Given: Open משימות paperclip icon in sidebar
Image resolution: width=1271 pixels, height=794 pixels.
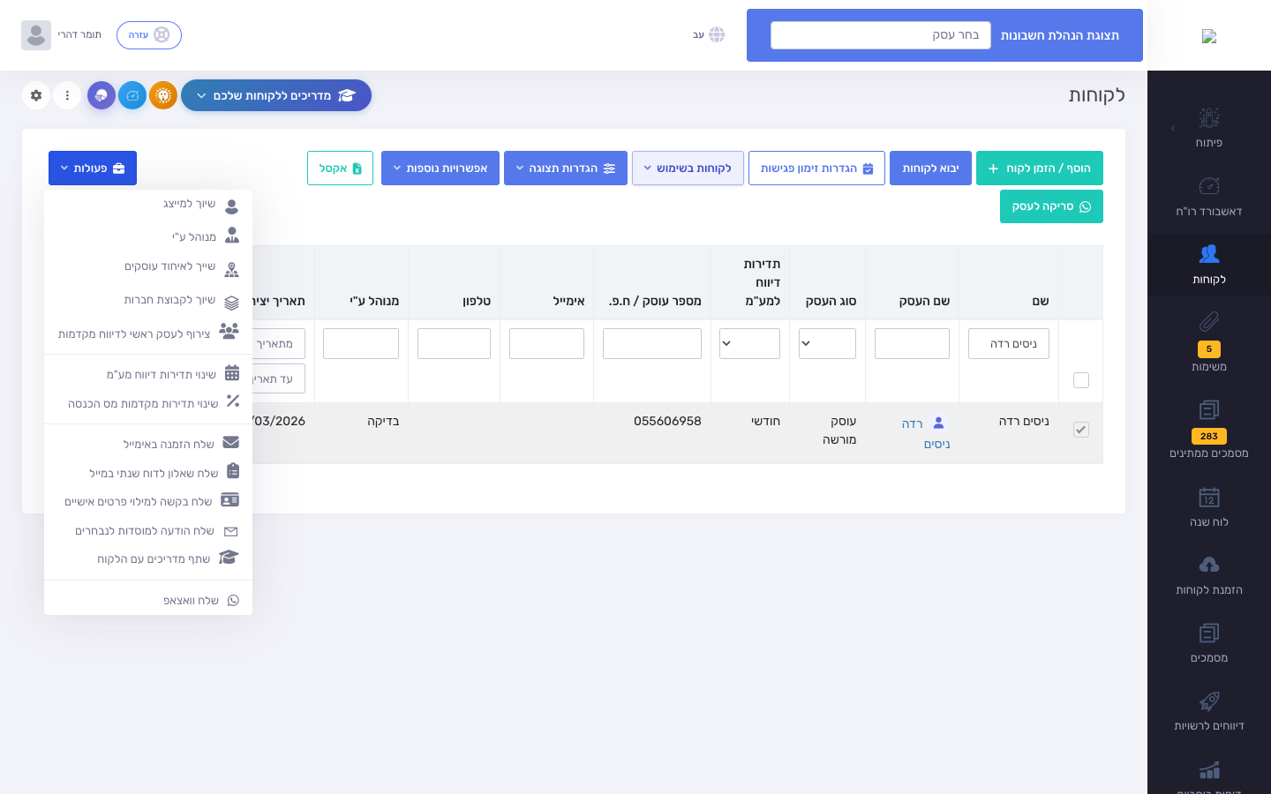Looking at the screenshot, I should click(x=1208, y=322).
